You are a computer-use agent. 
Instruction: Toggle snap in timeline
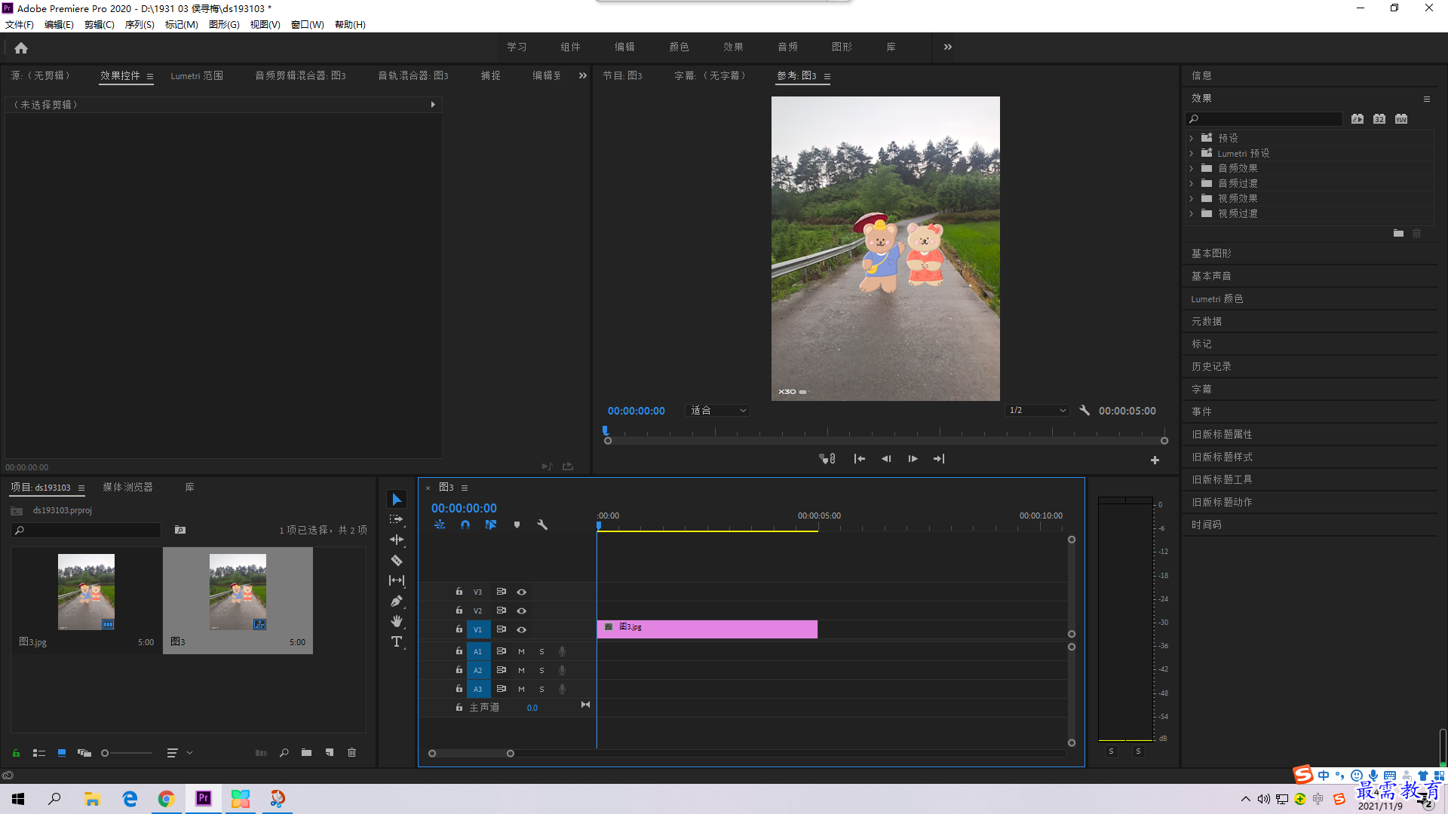(465, 525)
